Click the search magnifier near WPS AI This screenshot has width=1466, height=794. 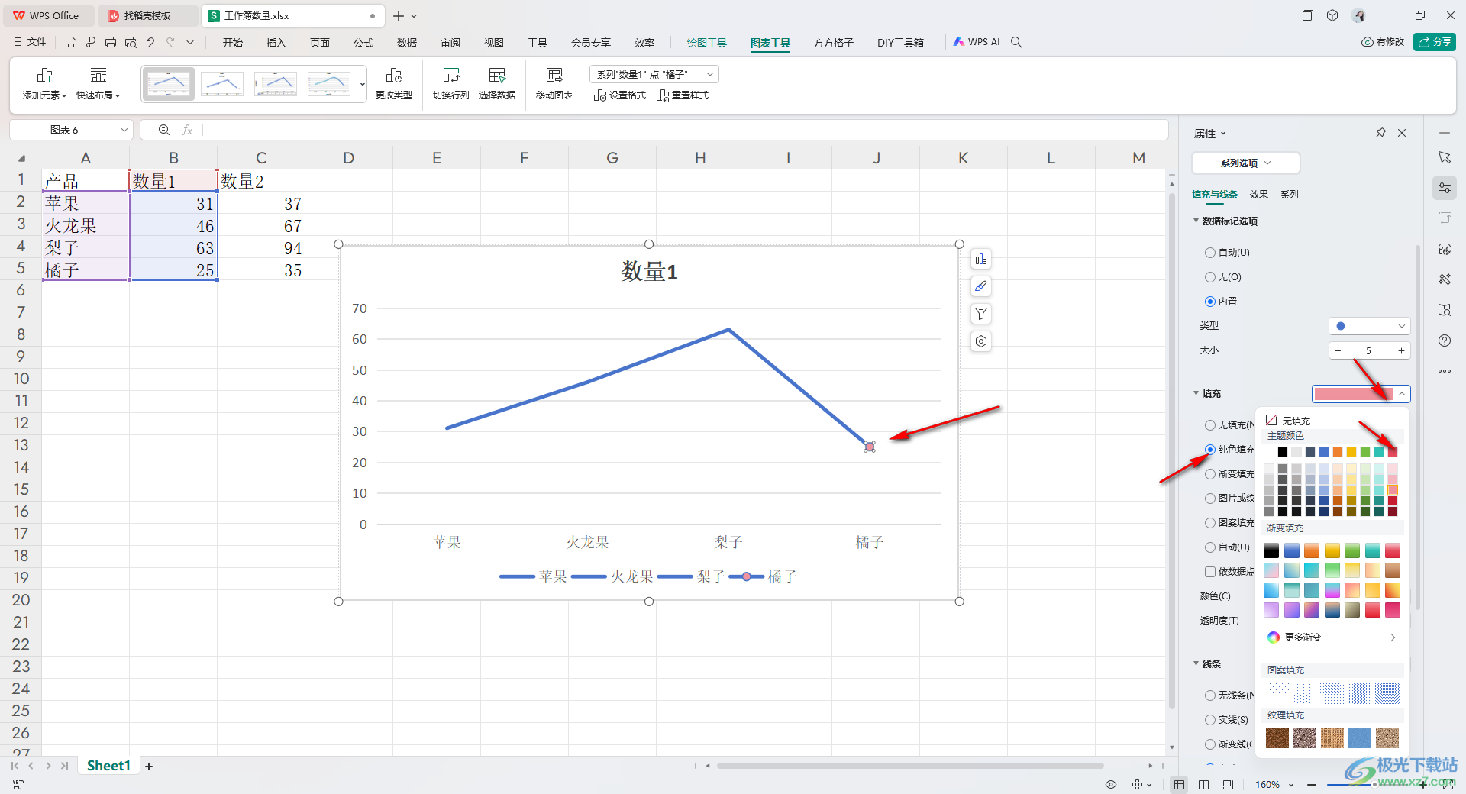pyautogui.click(x=1016, y=42)
